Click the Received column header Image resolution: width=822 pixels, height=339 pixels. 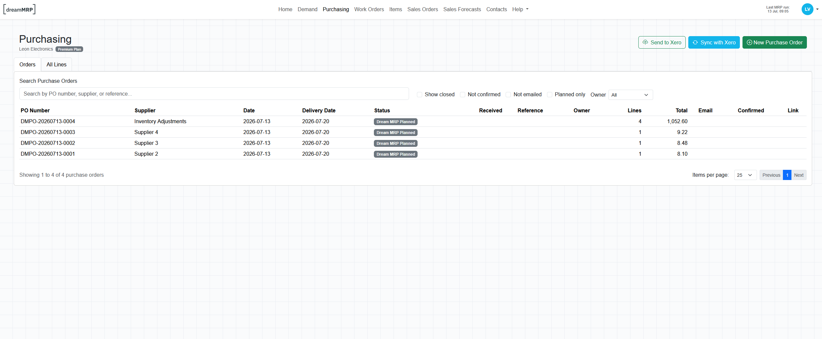click(x=491, y=110)
